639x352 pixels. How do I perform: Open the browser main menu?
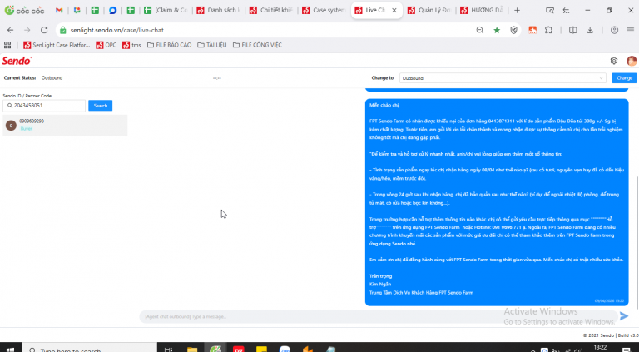coord(631,30)
